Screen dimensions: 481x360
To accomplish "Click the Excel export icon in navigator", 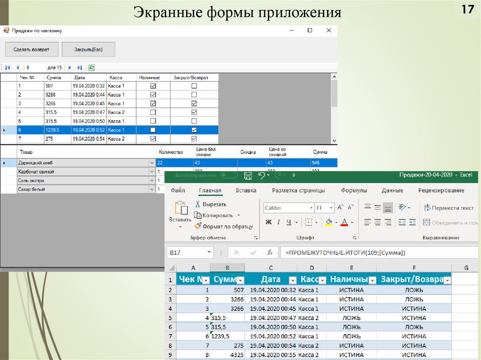I will 91,67.
